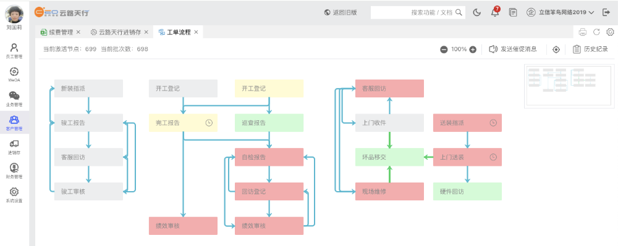Viewport: 618px width, 246px height.
Task: Switch to the 云路天行进销存 tab
Action: click(119, 32)
